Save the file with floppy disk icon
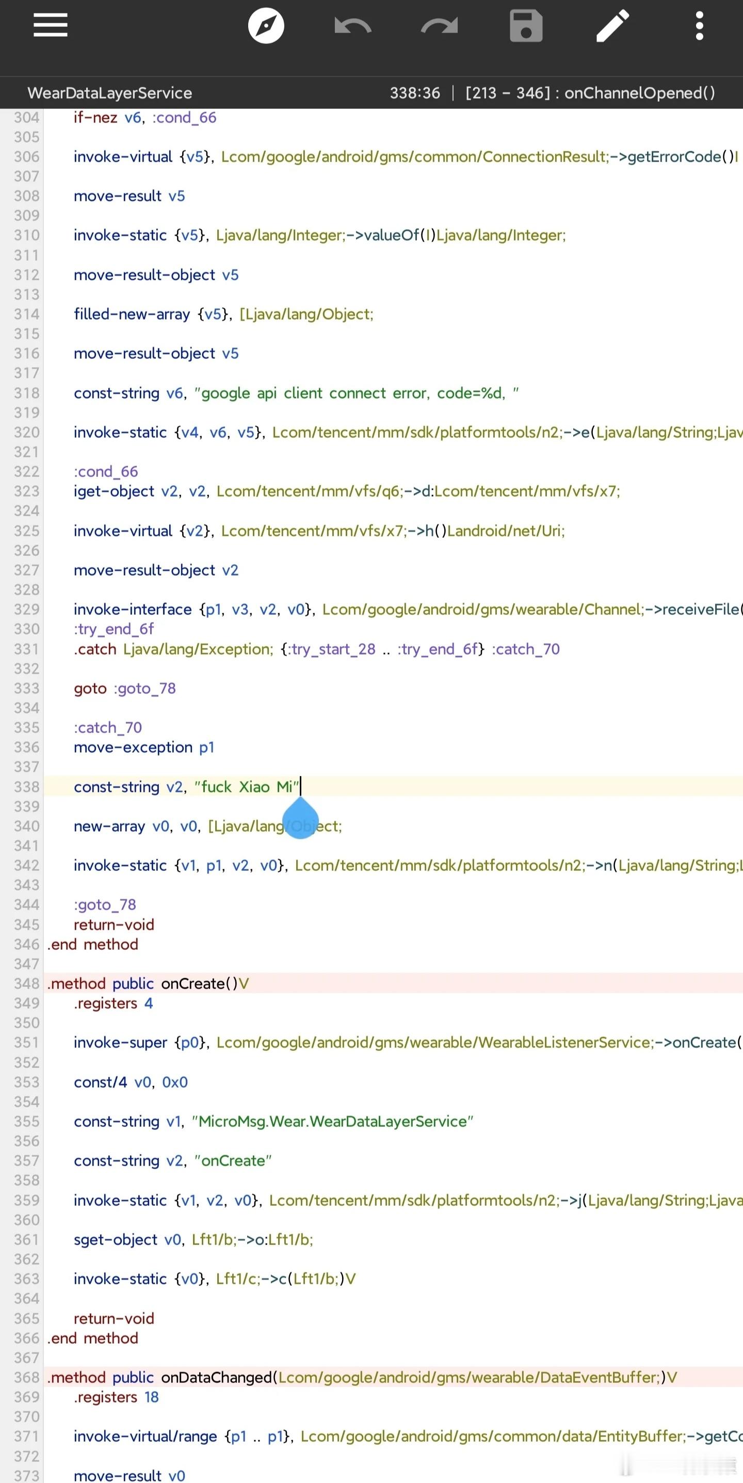 [526, 26]
